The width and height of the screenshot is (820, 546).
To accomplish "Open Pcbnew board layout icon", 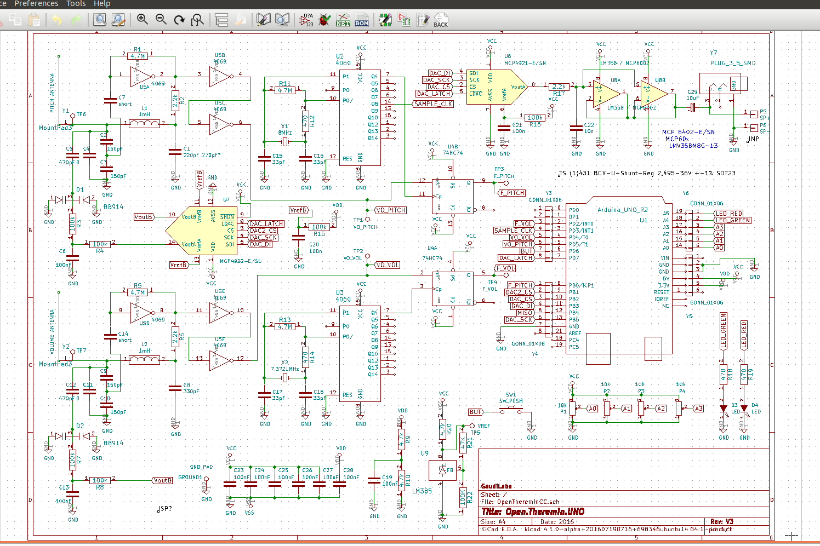I will point(423,20).
